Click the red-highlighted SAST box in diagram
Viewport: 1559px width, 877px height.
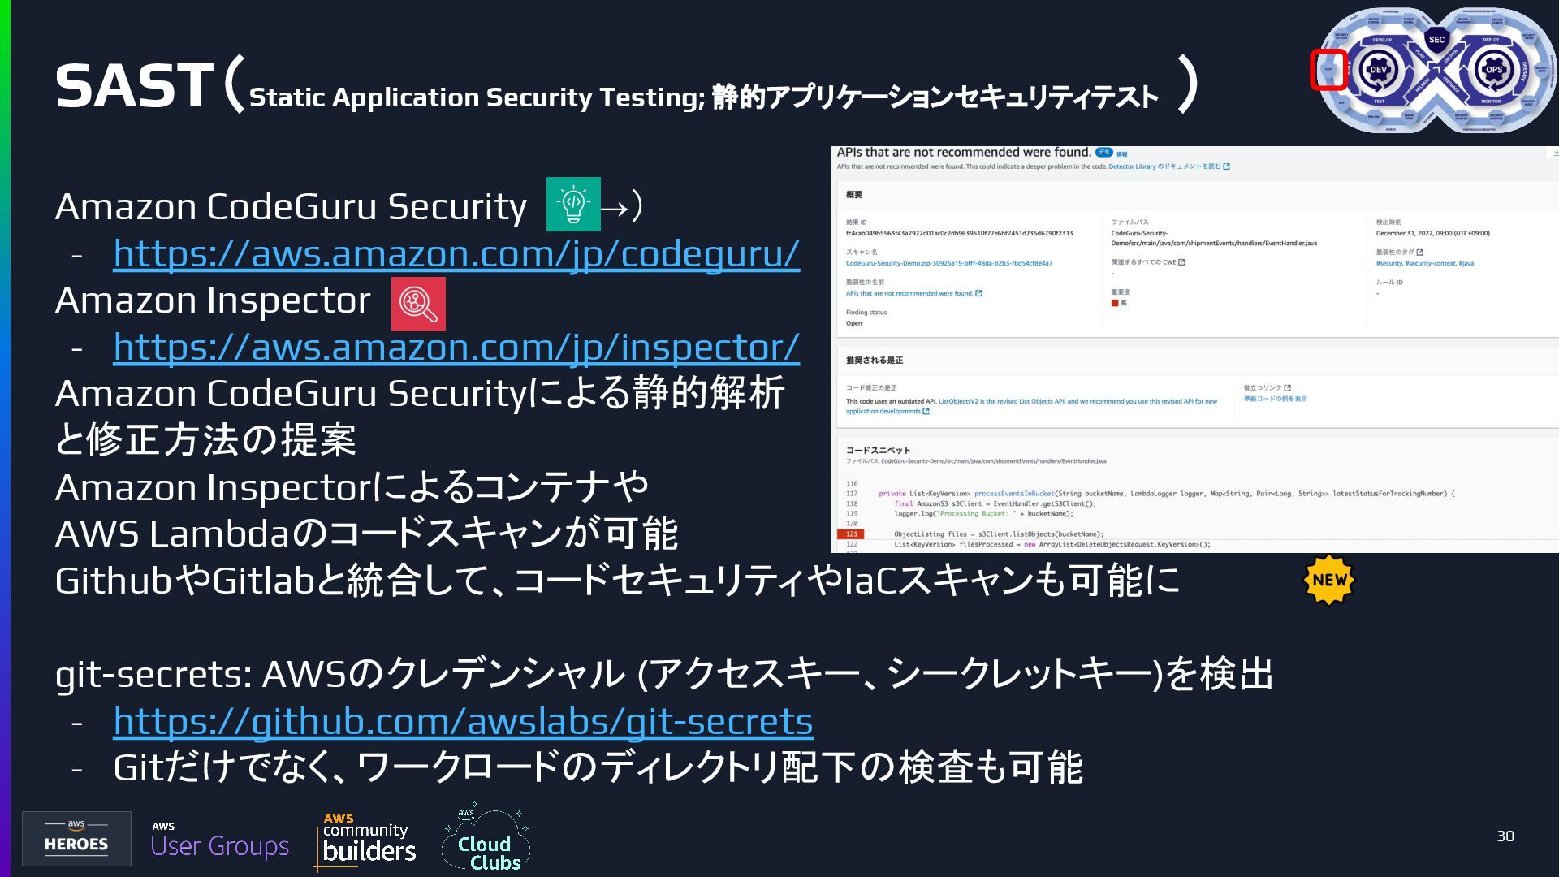pyautogui.click(x=1329, y=69)
